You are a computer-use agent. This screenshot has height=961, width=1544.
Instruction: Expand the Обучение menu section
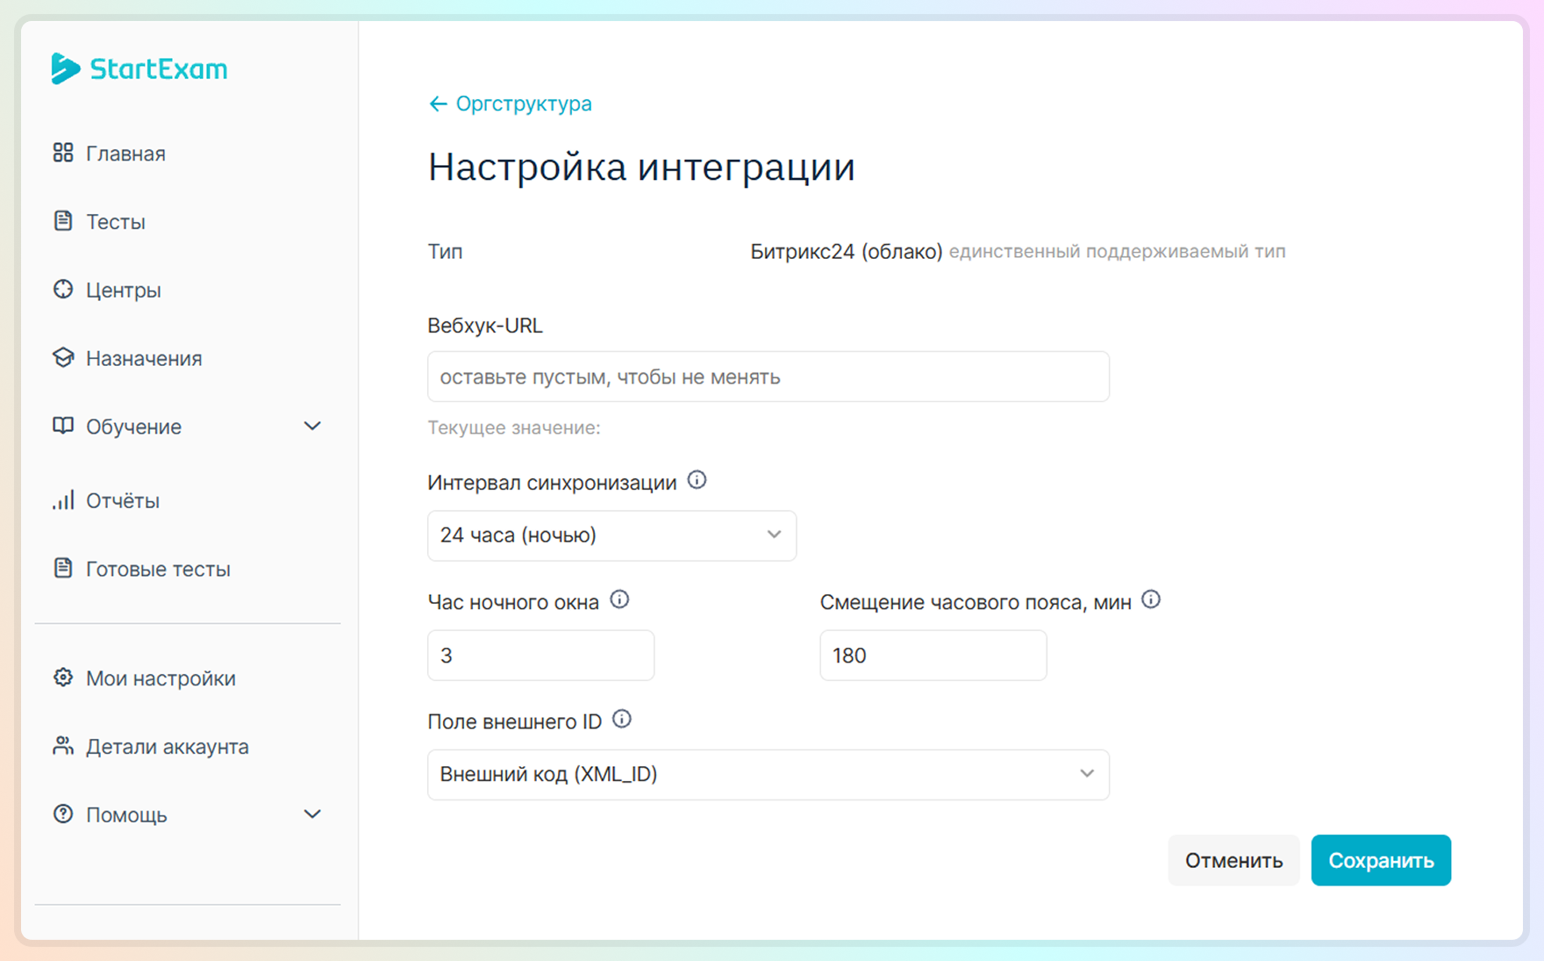point(312,427)
